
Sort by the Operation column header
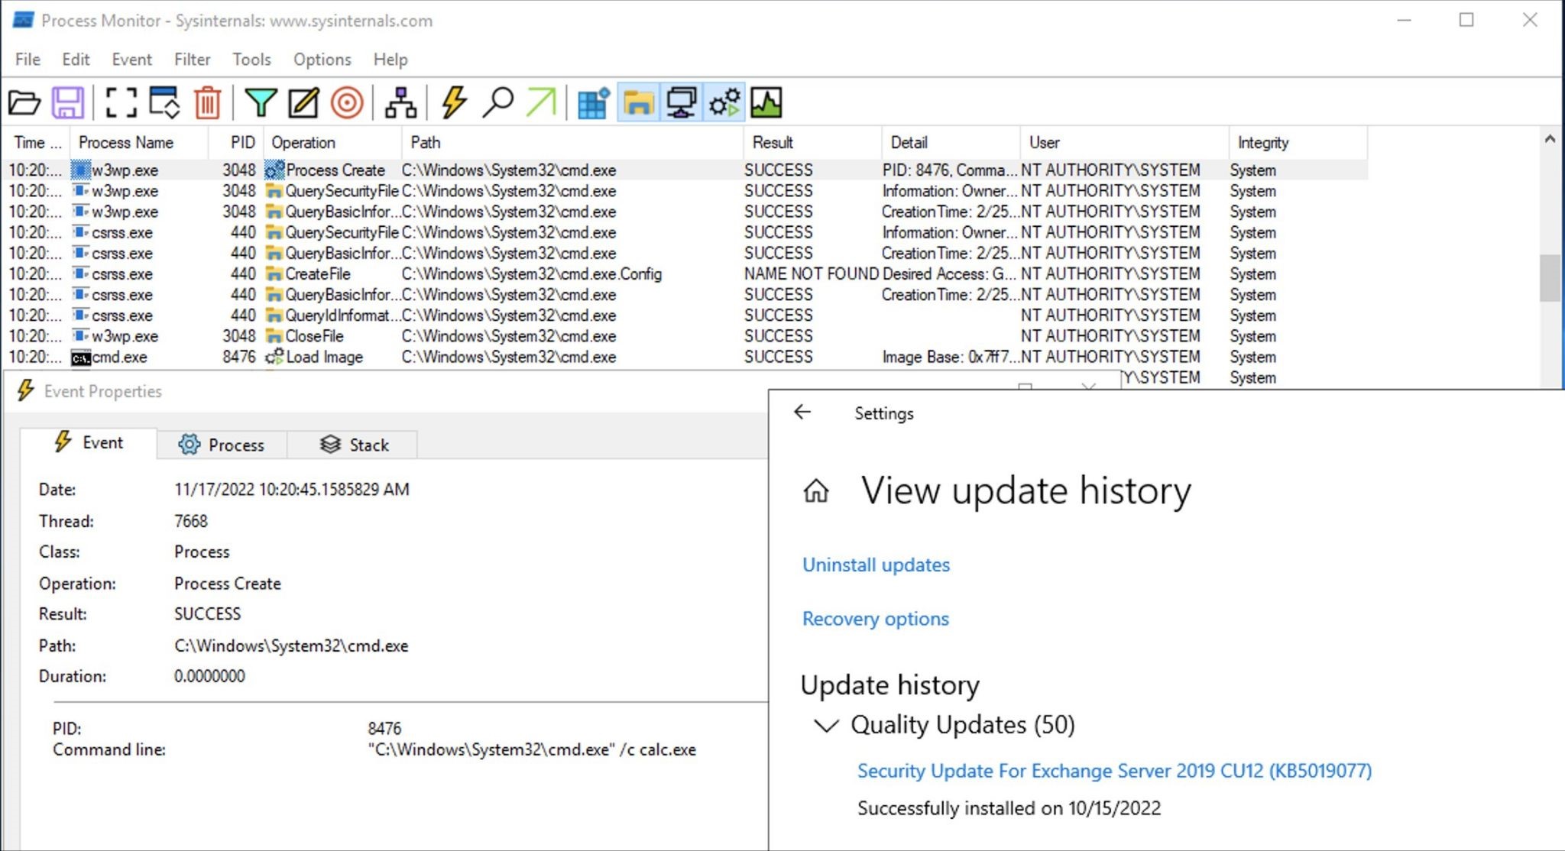point(332,143)
